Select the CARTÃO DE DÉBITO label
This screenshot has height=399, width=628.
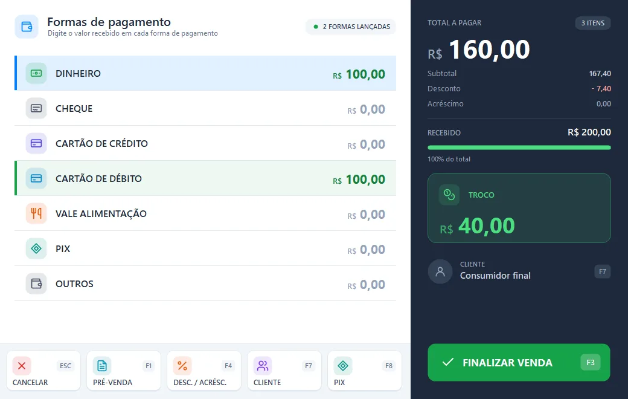coord(98,178)
